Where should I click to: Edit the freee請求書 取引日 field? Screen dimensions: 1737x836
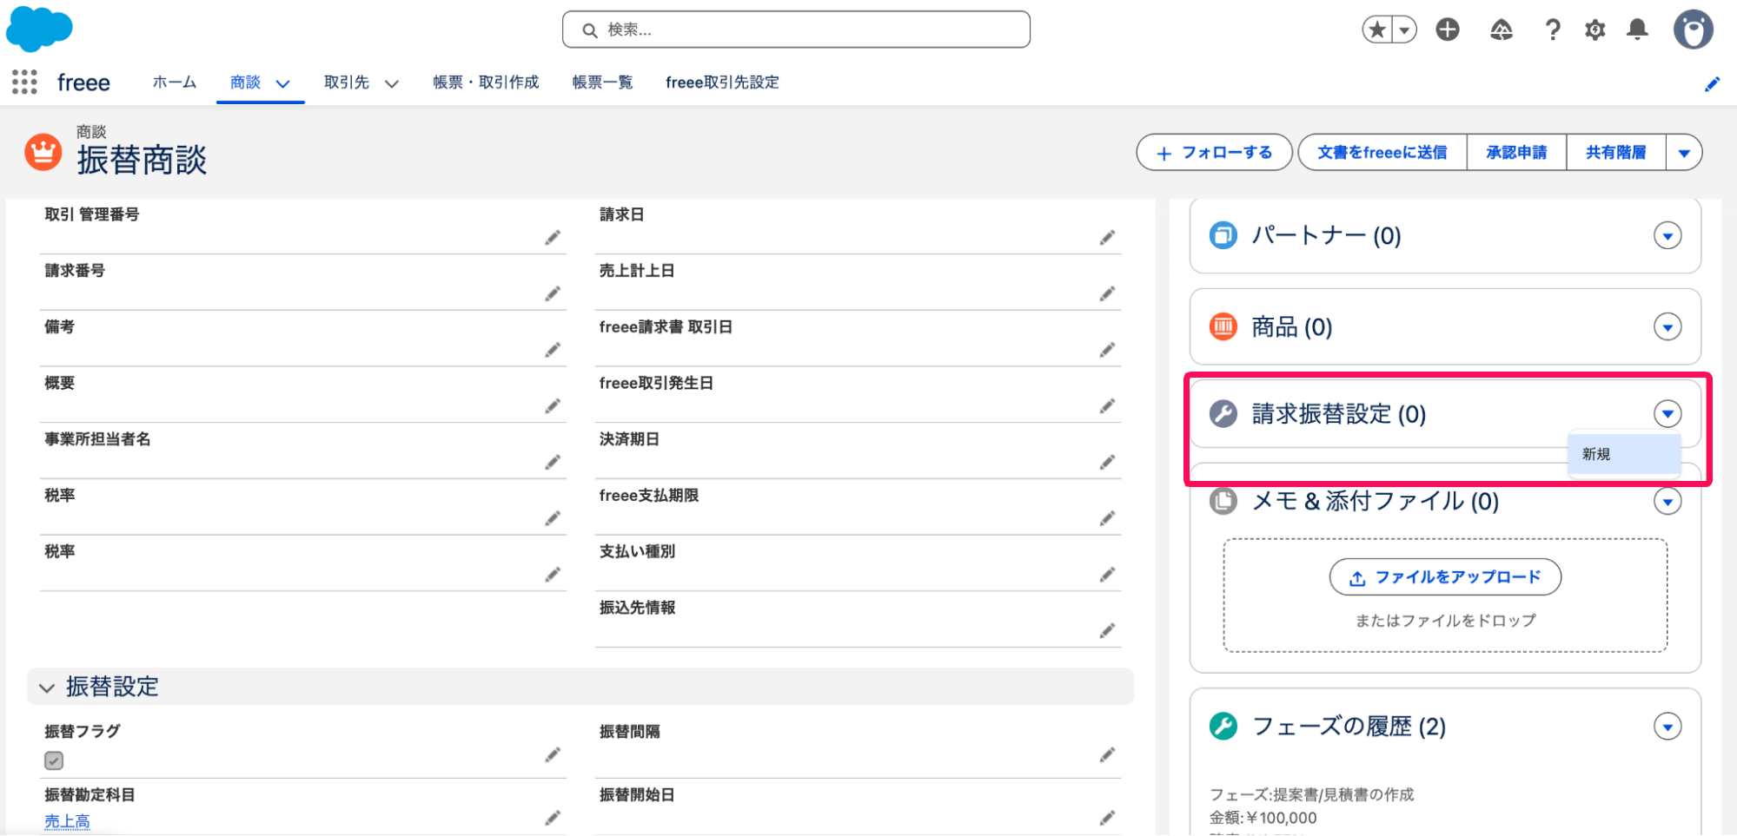click(x=1107, y=350)
